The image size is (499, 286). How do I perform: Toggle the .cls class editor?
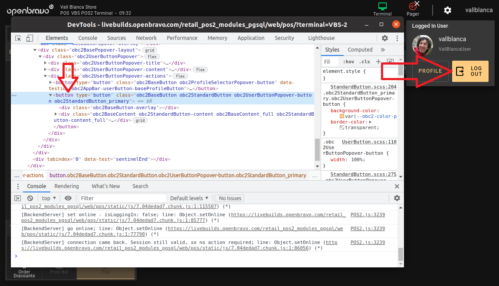(364, 62)
